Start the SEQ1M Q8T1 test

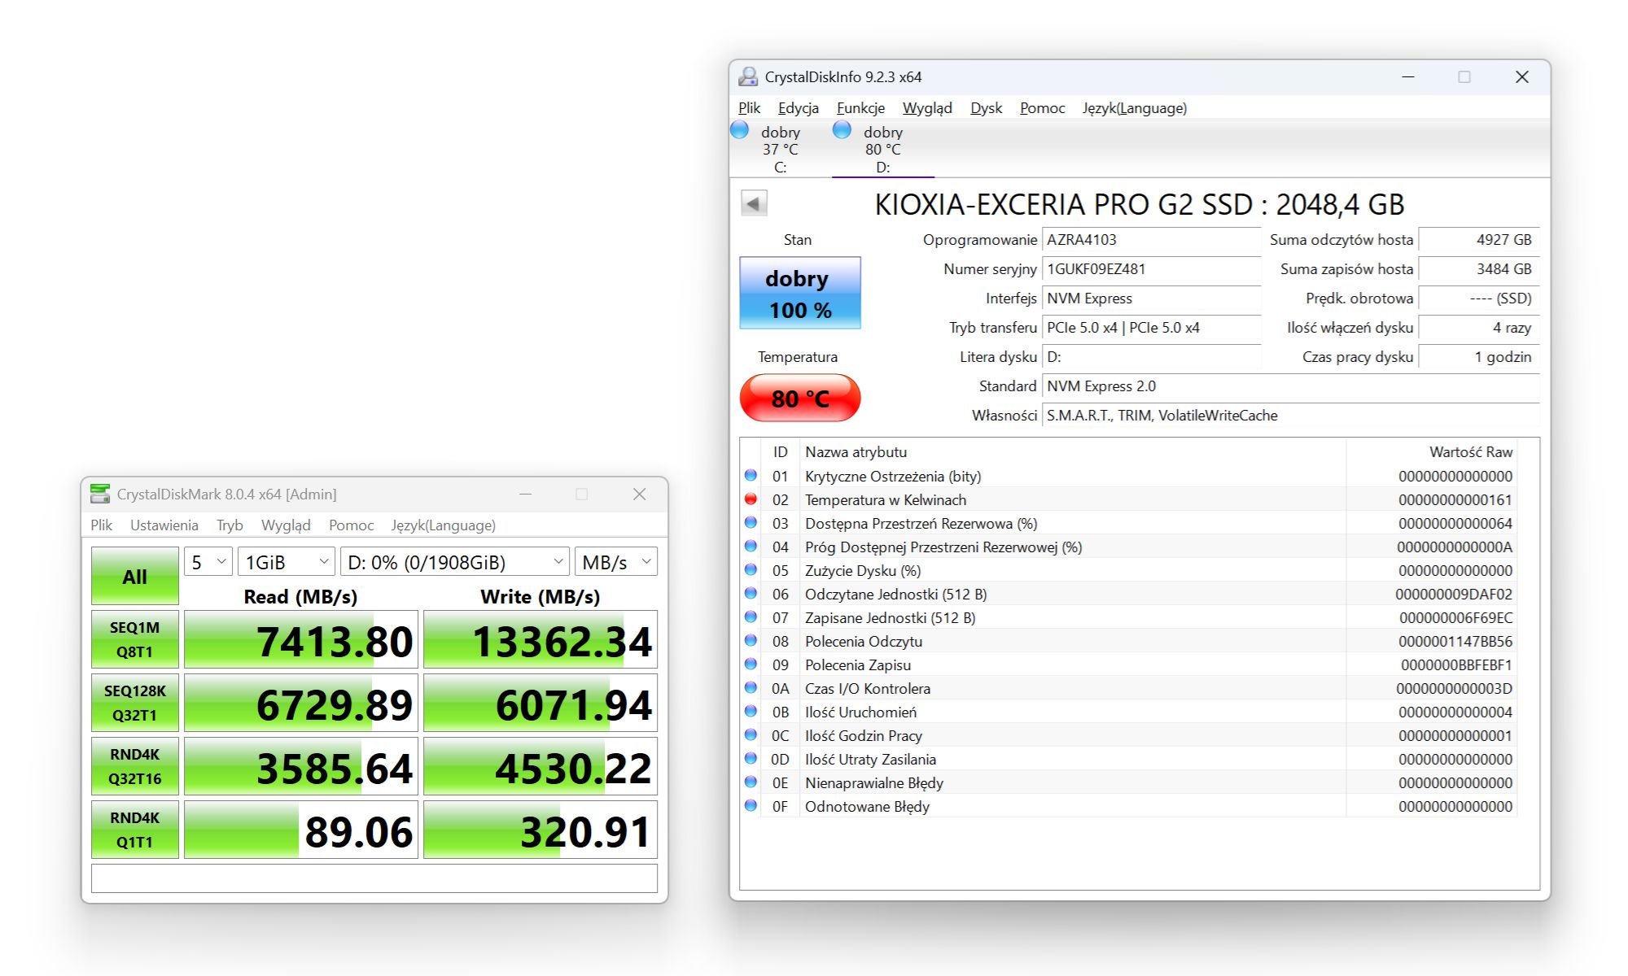click(x=135, y=639)
